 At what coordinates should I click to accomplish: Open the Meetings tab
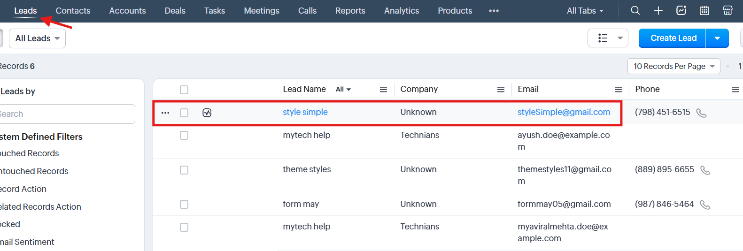tap(262, 11)
